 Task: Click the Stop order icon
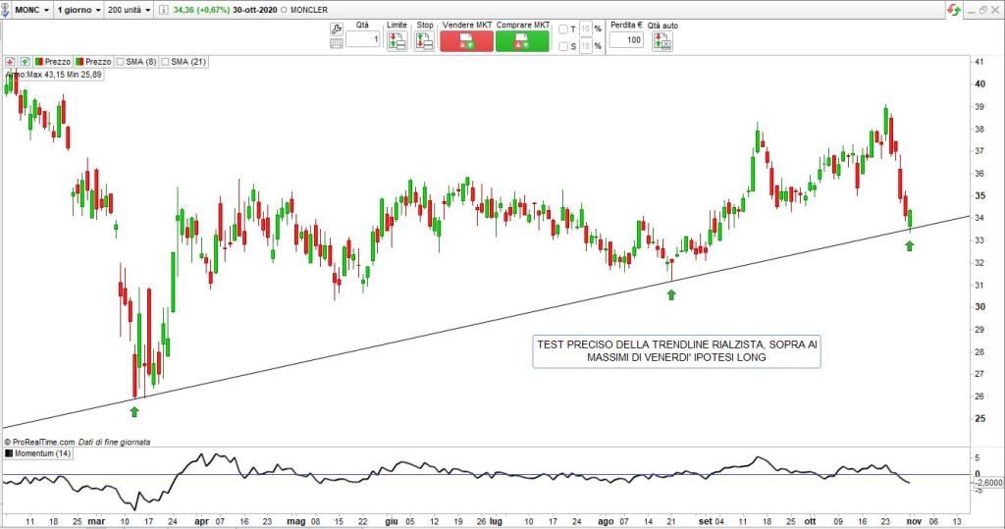tap(424, 41)
